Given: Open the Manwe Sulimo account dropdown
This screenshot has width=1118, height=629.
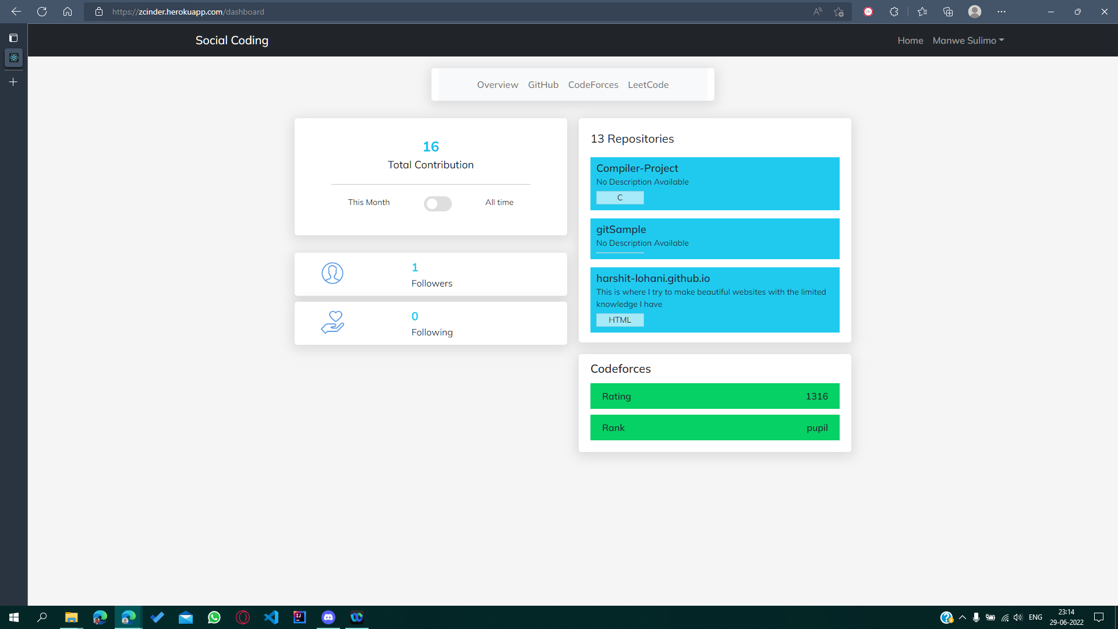Looking at the screenshot, I should tap(968, 40).
